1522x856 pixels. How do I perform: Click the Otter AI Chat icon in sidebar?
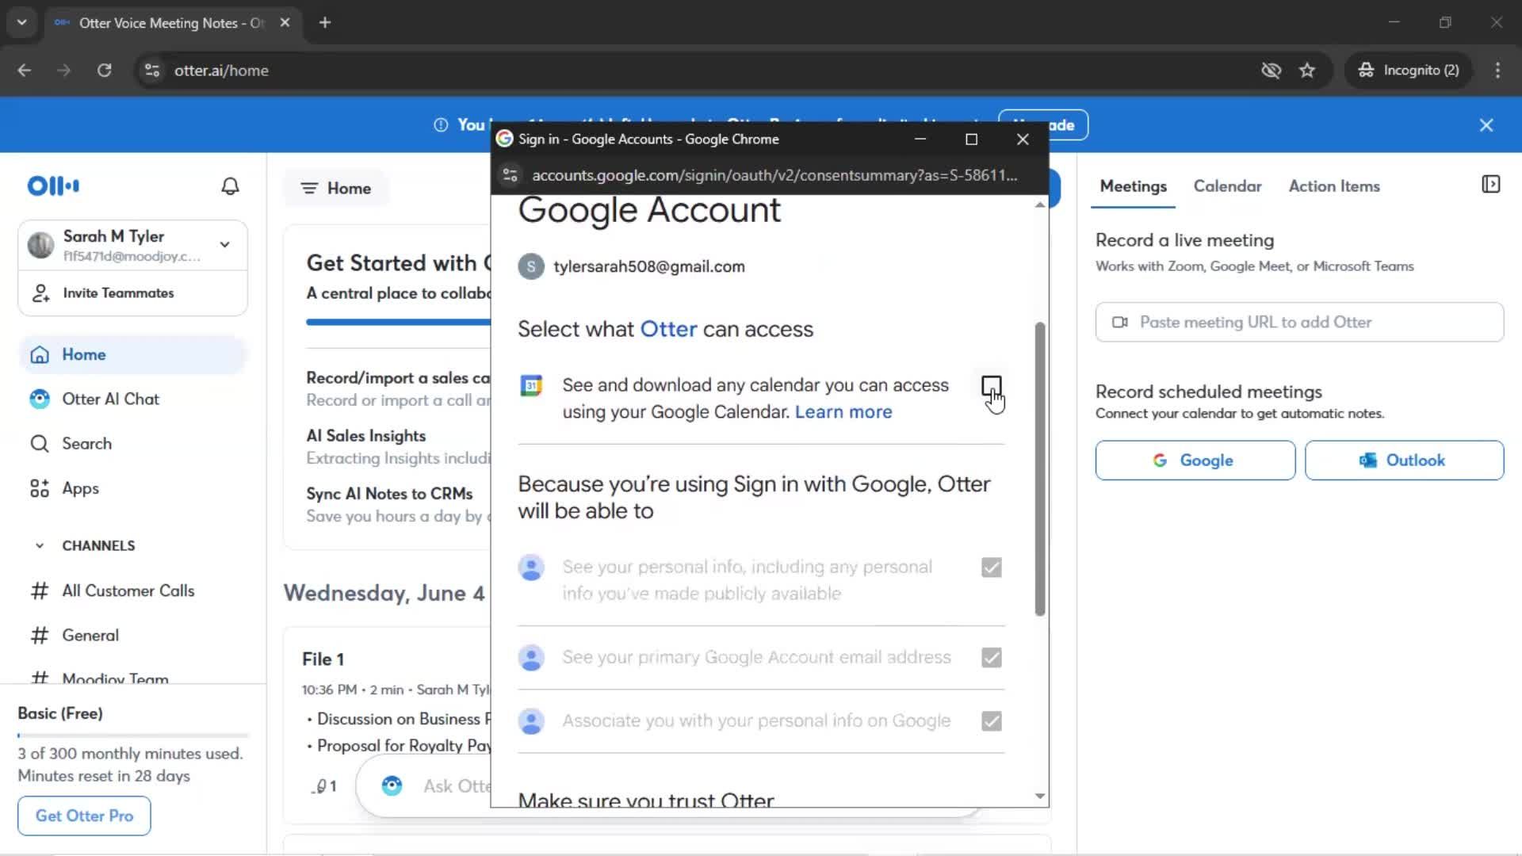click(40, 399)
